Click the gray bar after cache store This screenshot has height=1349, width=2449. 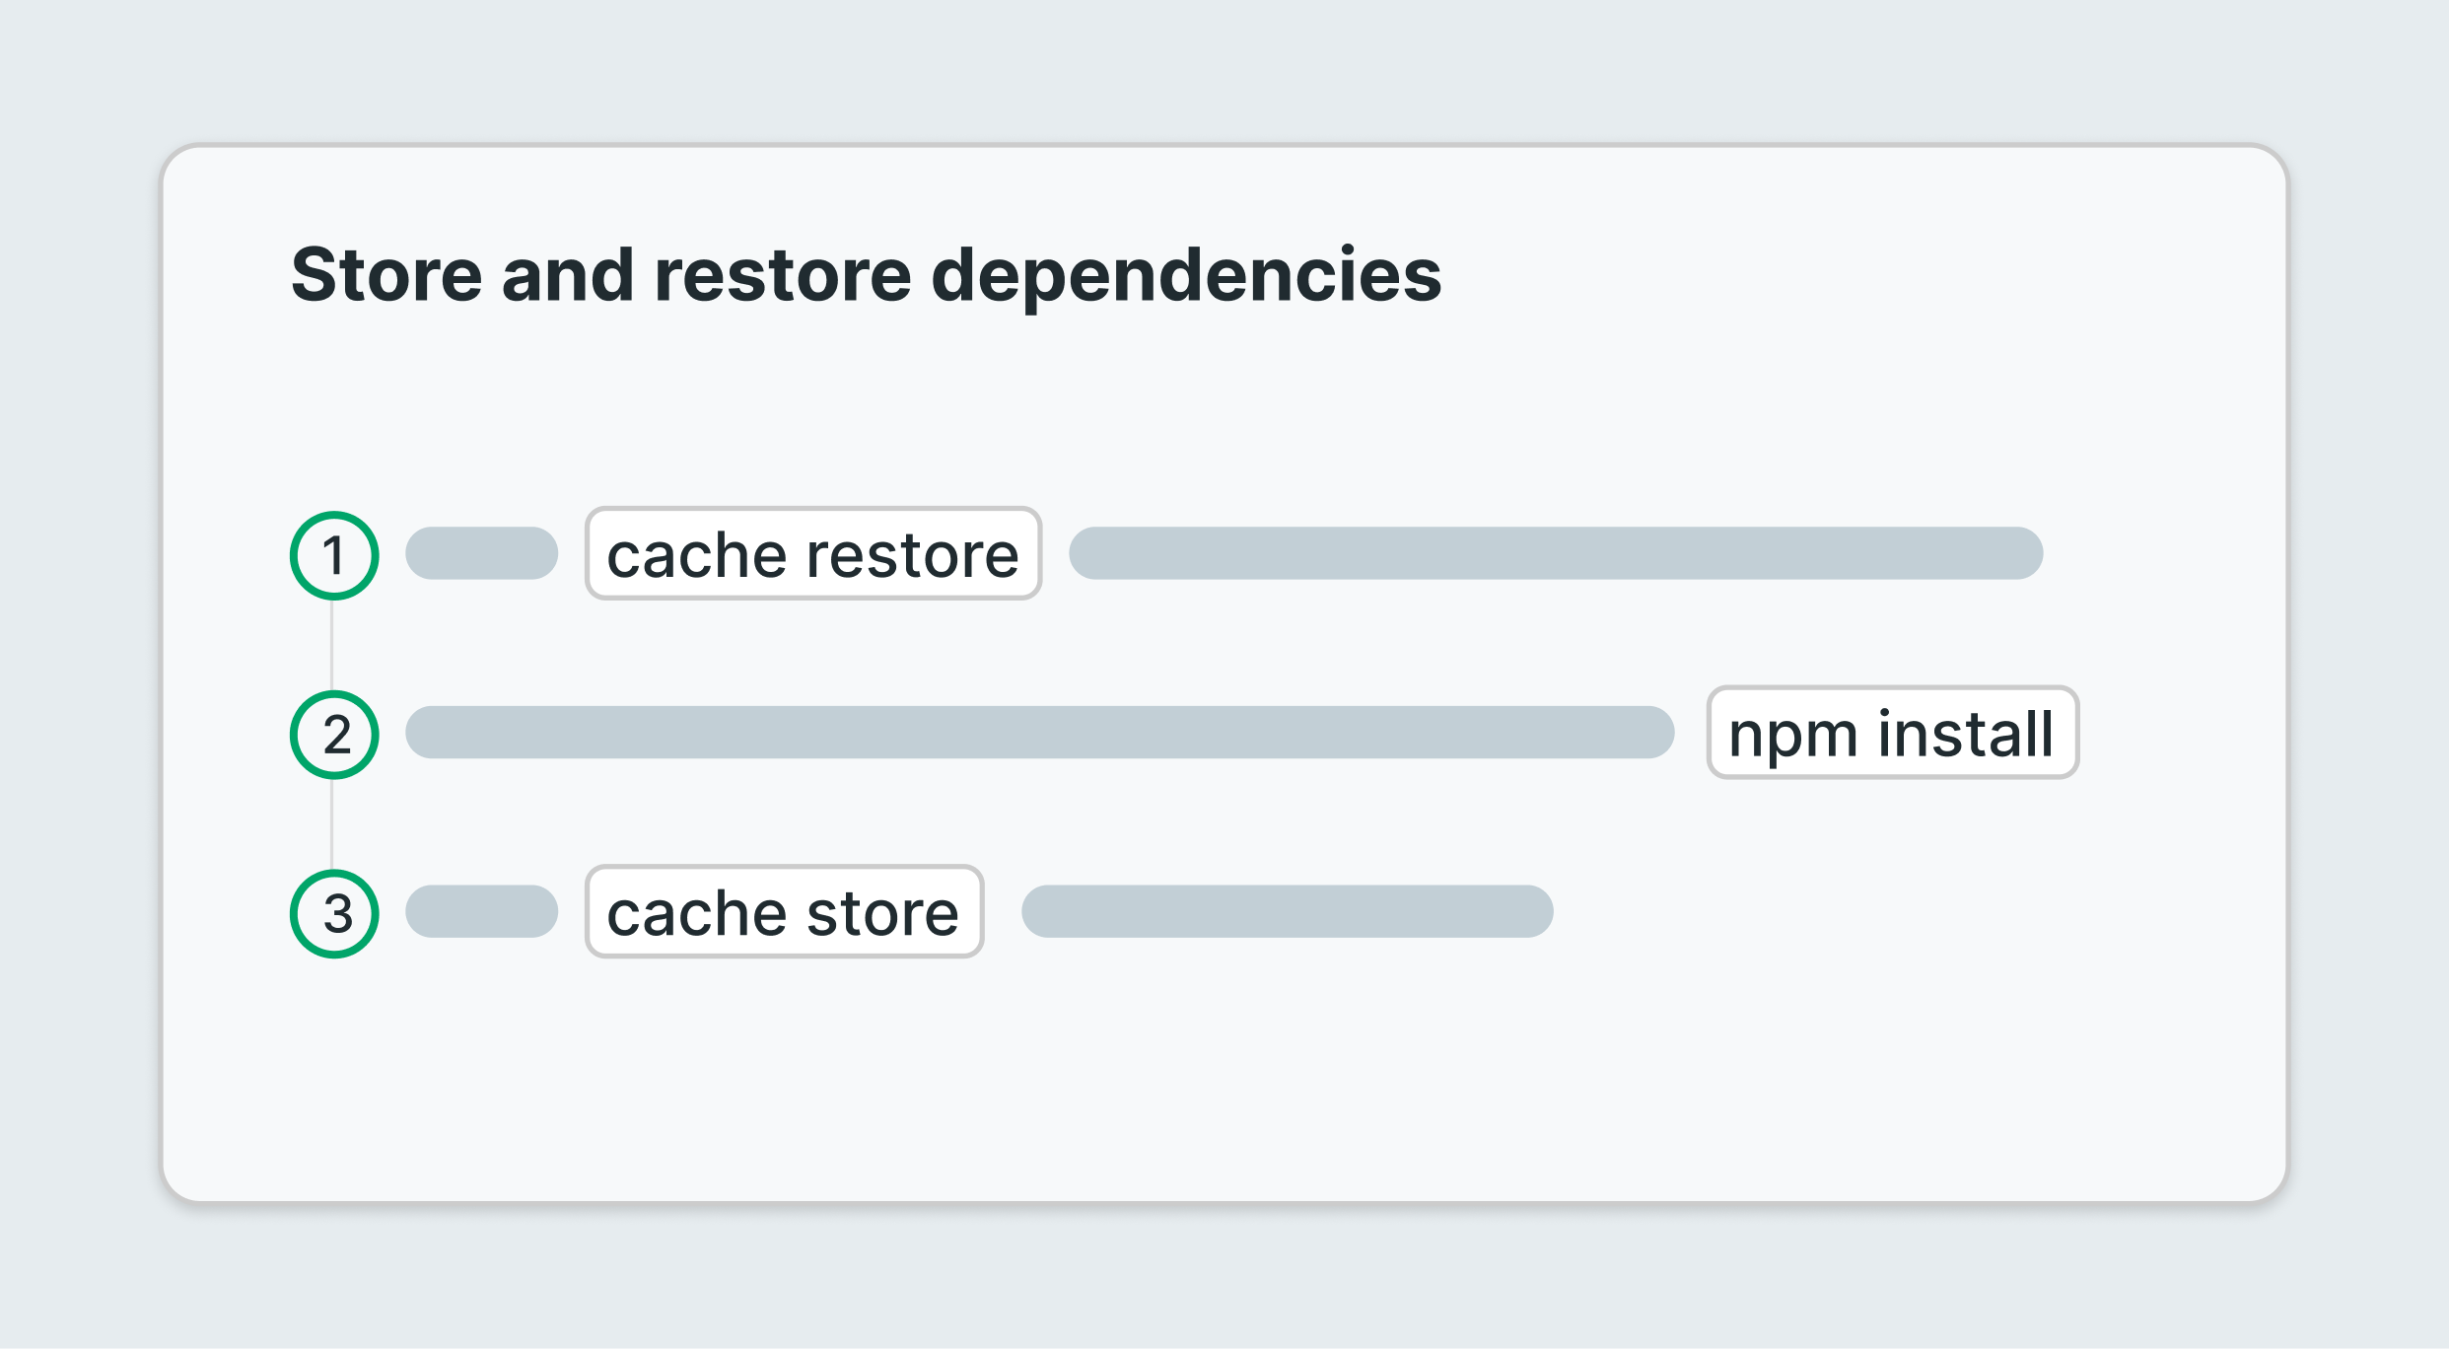1288,911
